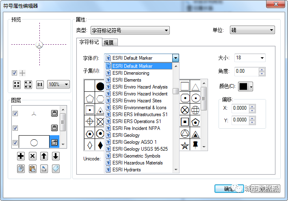Increase the X offset value

point(252,106)
